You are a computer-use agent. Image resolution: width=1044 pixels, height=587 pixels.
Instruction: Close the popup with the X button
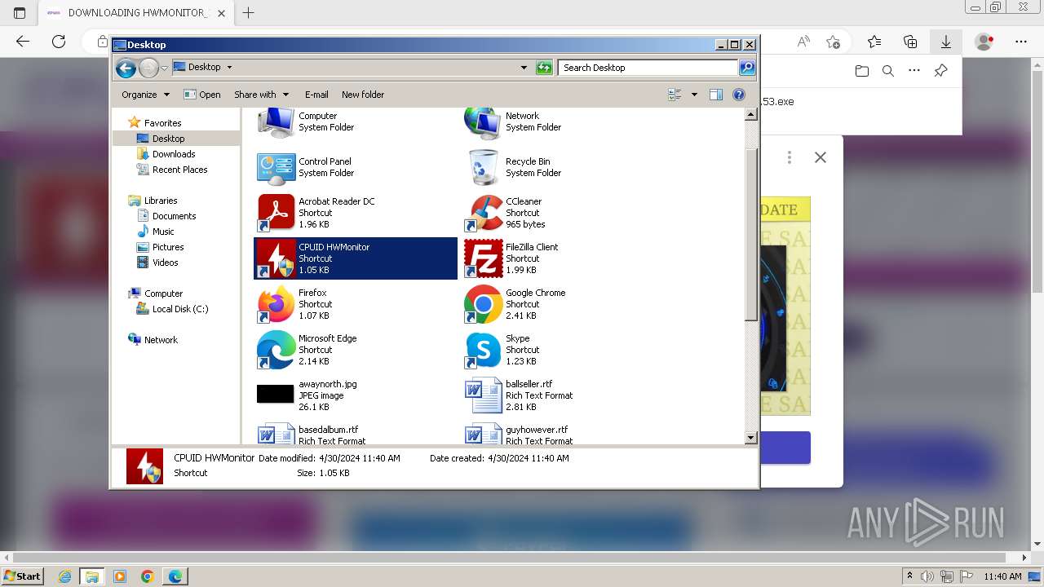[x=821, y=157]
